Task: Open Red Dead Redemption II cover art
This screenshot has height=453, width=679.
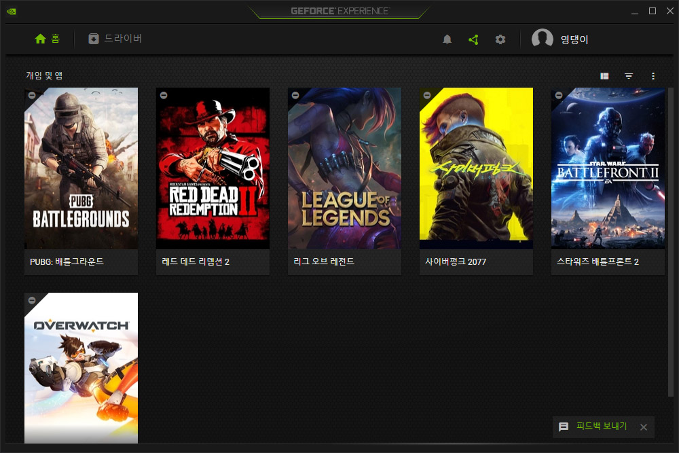Action: pyautogui.click(x=213, y=168)
